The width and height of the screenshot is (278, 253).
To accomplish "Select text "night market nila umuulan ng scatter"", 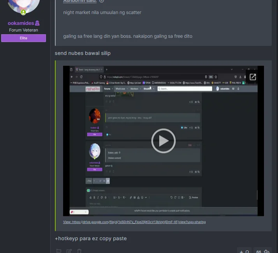I will click(x=102, y=12).
